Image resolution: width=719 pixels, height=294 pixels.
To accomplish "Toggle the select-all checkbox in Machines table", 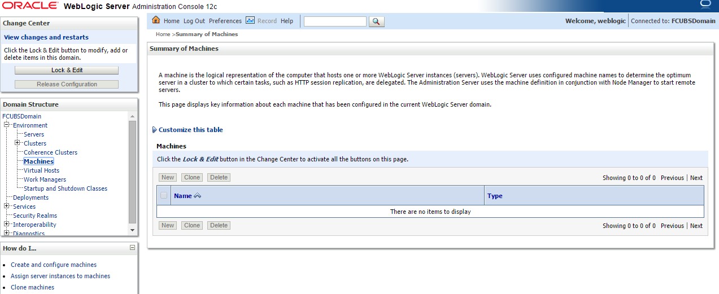I will 164,196.
